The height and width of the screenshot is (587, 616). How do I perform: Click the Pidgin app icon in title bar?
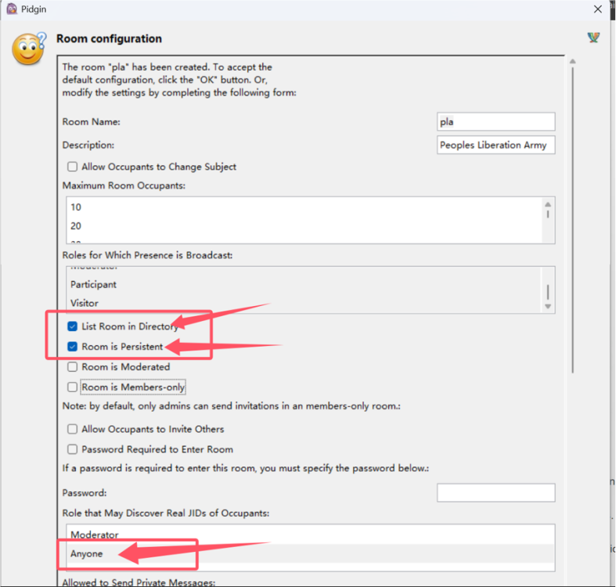coord(12,9)
